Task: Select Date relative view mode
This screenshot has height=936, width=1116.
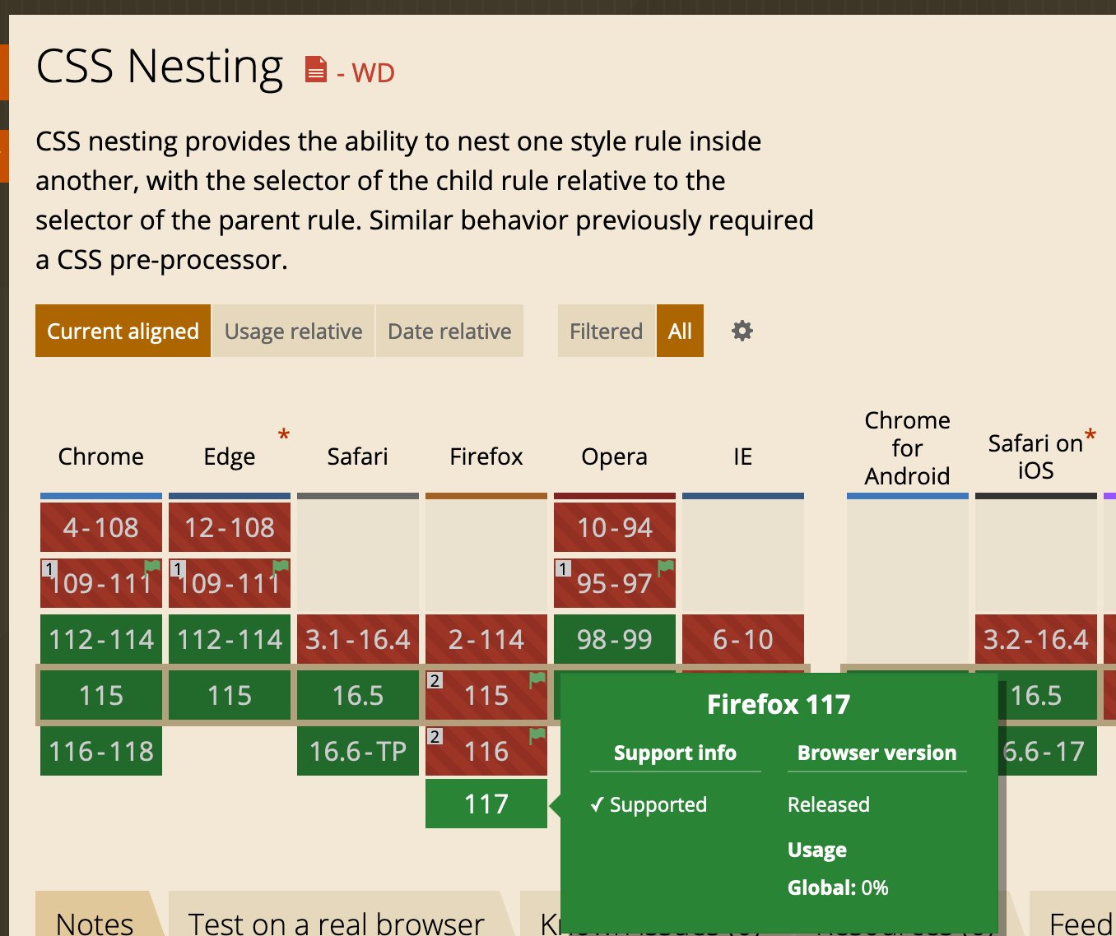Action: coord(449,331)
